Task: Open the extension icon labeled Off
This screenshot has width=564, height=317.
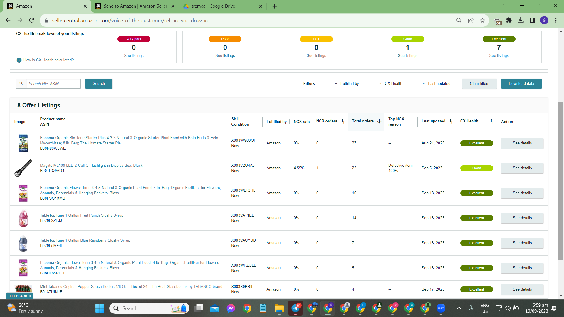Action: [x=498, y=21]
